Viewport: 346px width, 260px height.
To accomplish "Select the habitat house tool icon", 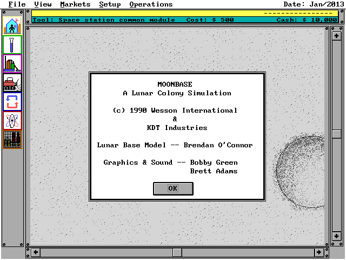I will click(12, 25).
